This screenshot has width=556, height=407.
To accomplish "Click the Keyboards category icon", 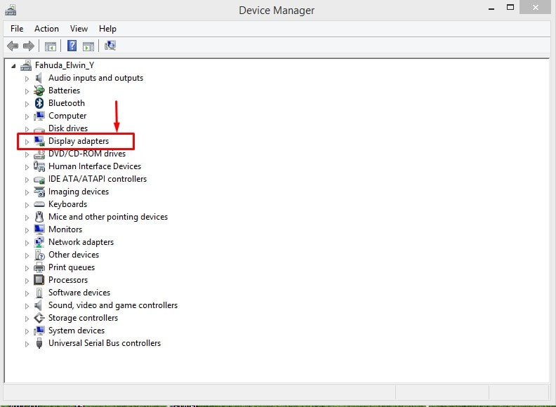I will coord(39,205).
